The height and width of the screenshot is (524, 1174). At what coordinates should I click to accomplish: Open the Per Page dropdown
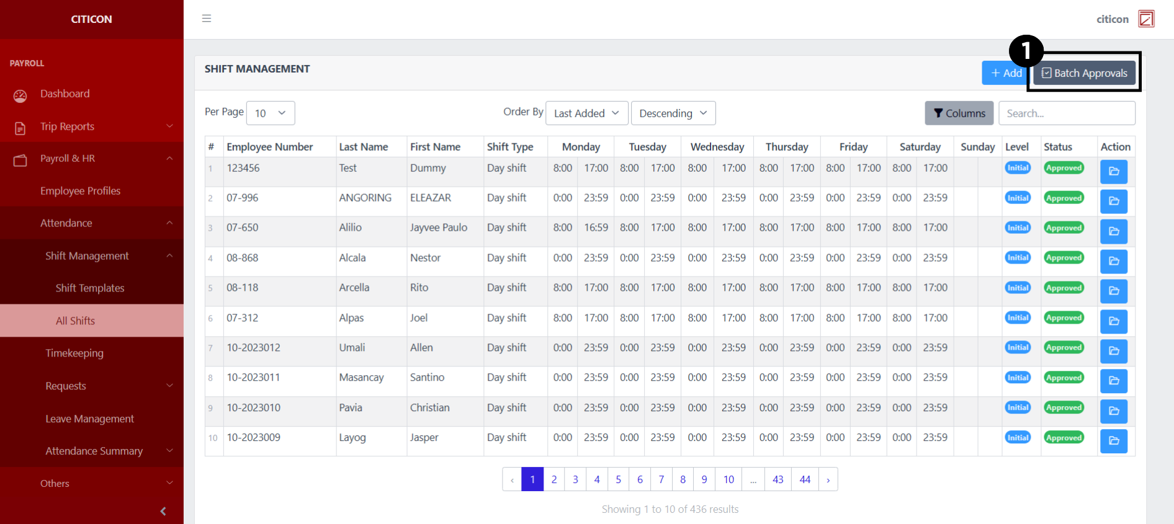pos(271,113)
